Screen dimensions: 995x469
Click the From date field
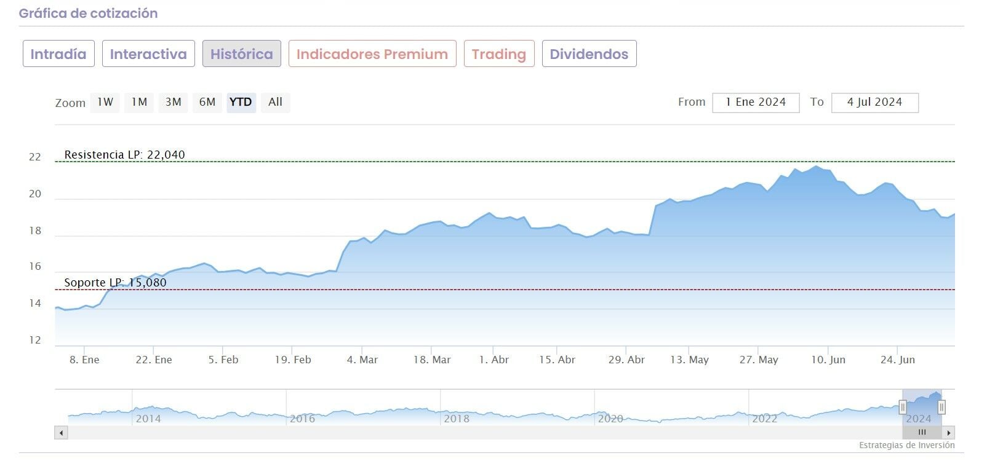point(756,103)
